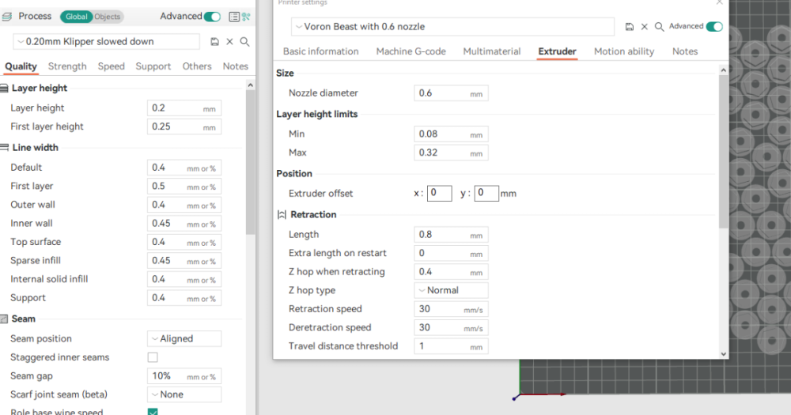Screen dimensions: 791x415
Task: Click up arrow of Process panel scrollbar
Action: coord(250,85)
